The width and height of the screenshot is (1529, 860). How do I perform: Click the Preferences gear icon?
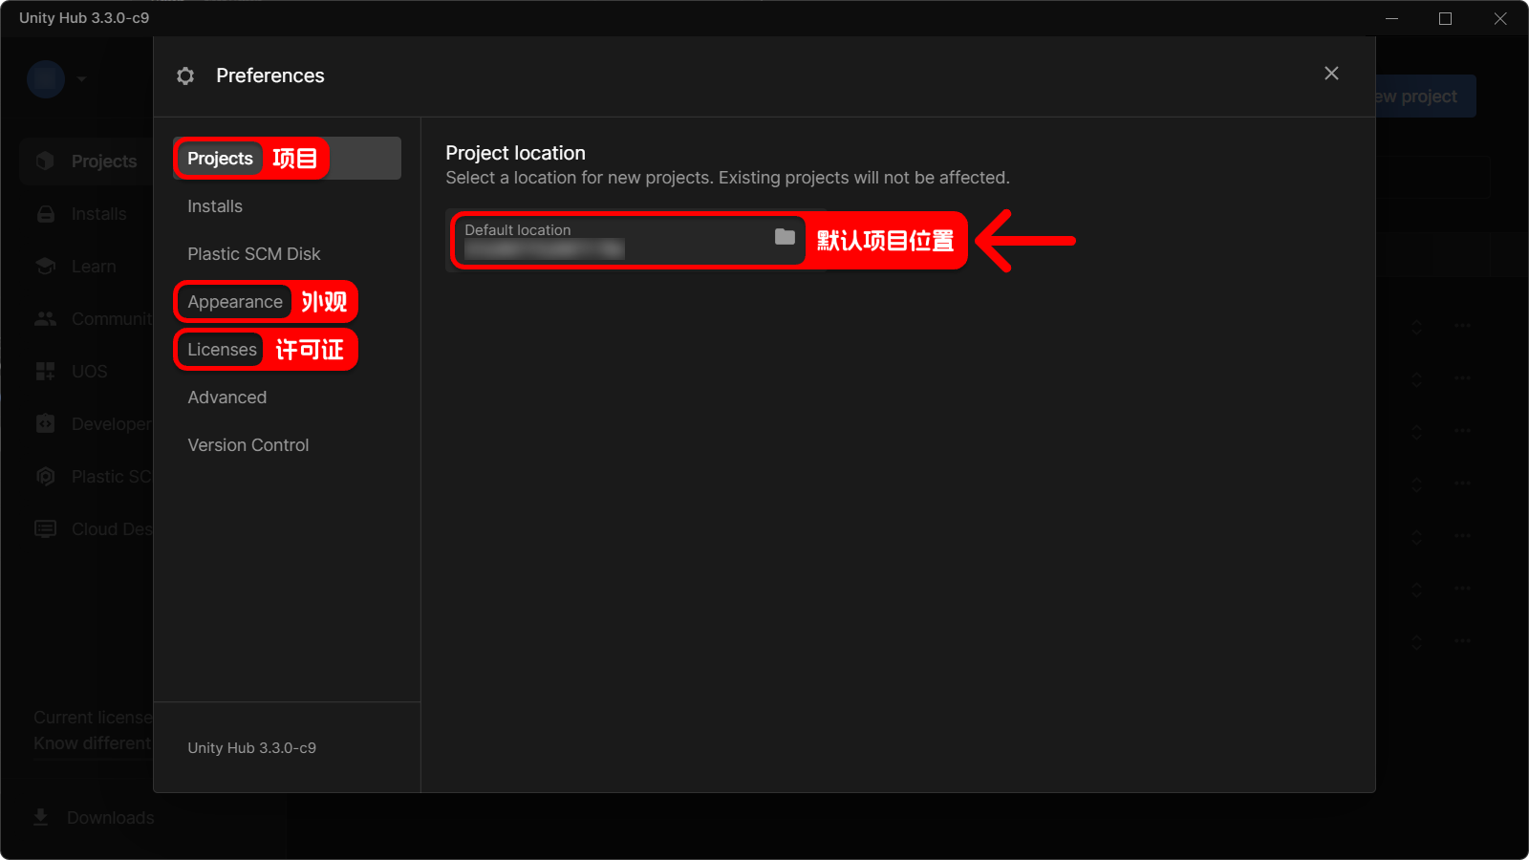[x=185, y=75]
